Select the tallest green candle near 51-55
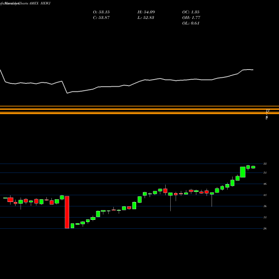Viewport: 279px width, 279px height. [x=243, y=172]
